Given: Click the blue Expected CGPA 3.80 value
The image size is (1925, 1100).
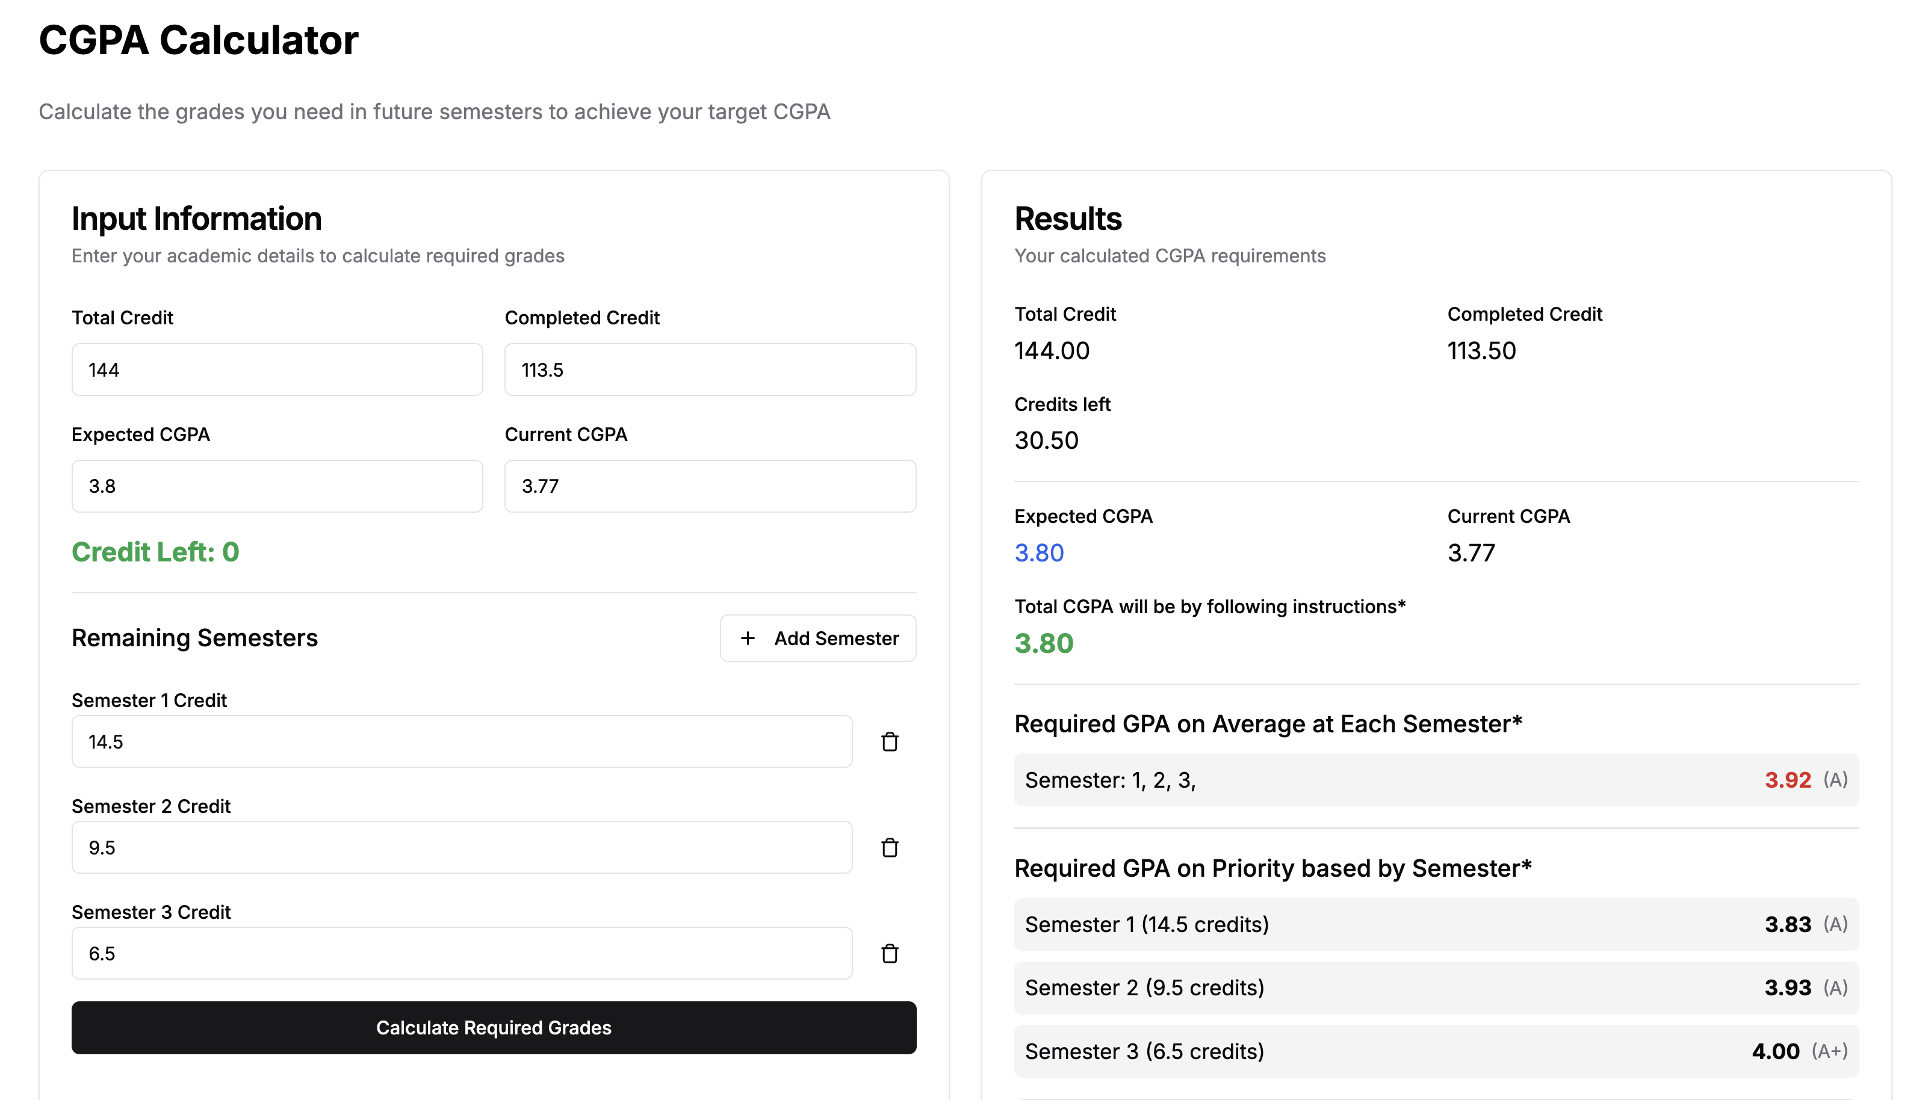Looking at the screenshot, I should (x=1039, y=553).
